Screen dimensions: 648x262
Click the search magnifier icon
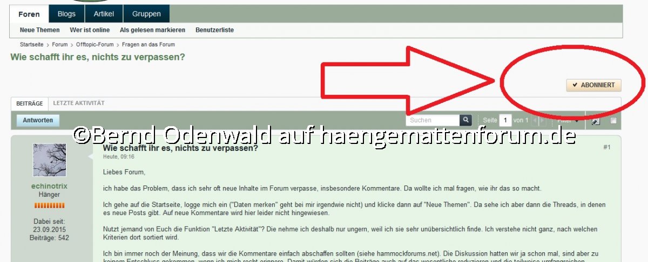(465, 120)
